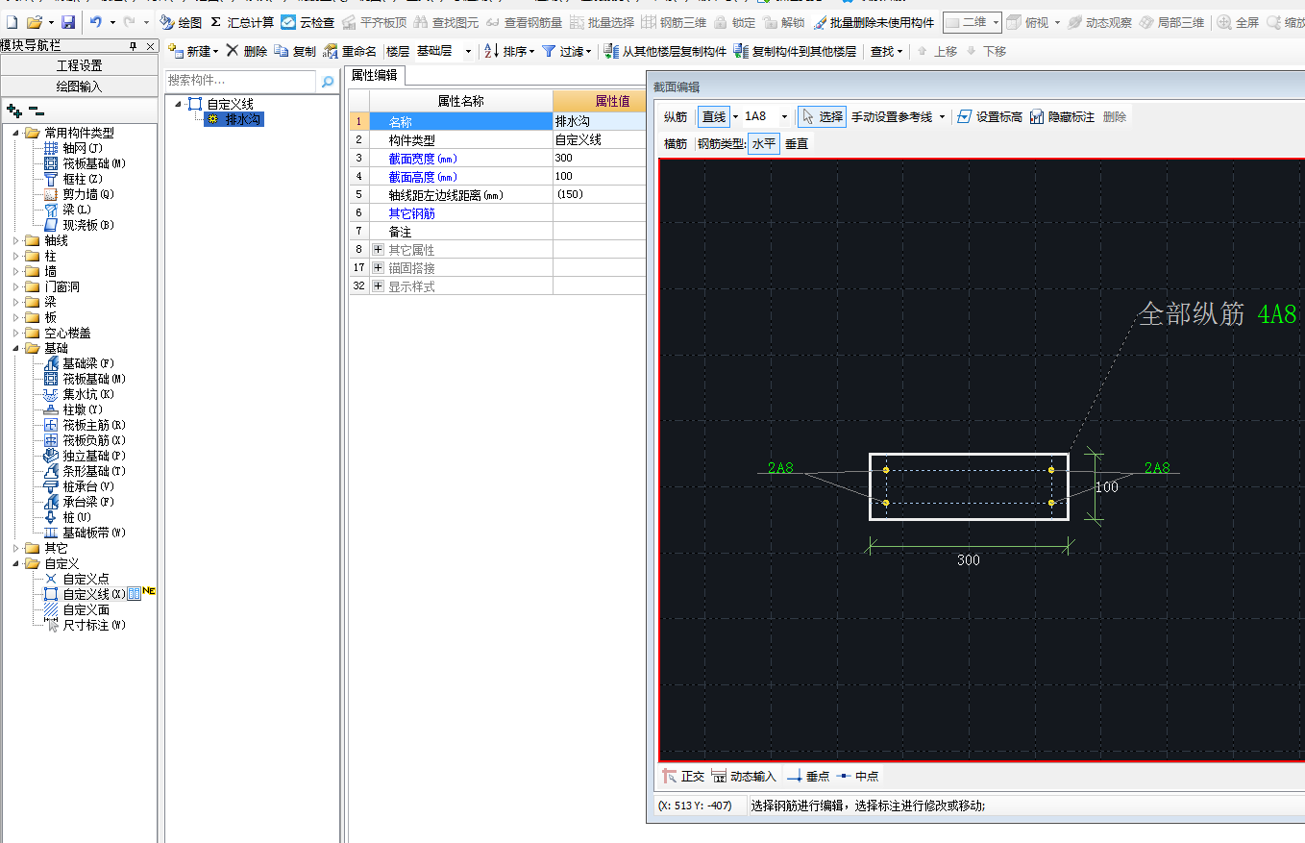Run 汇总计算 summary calculation

pos(241,22)
